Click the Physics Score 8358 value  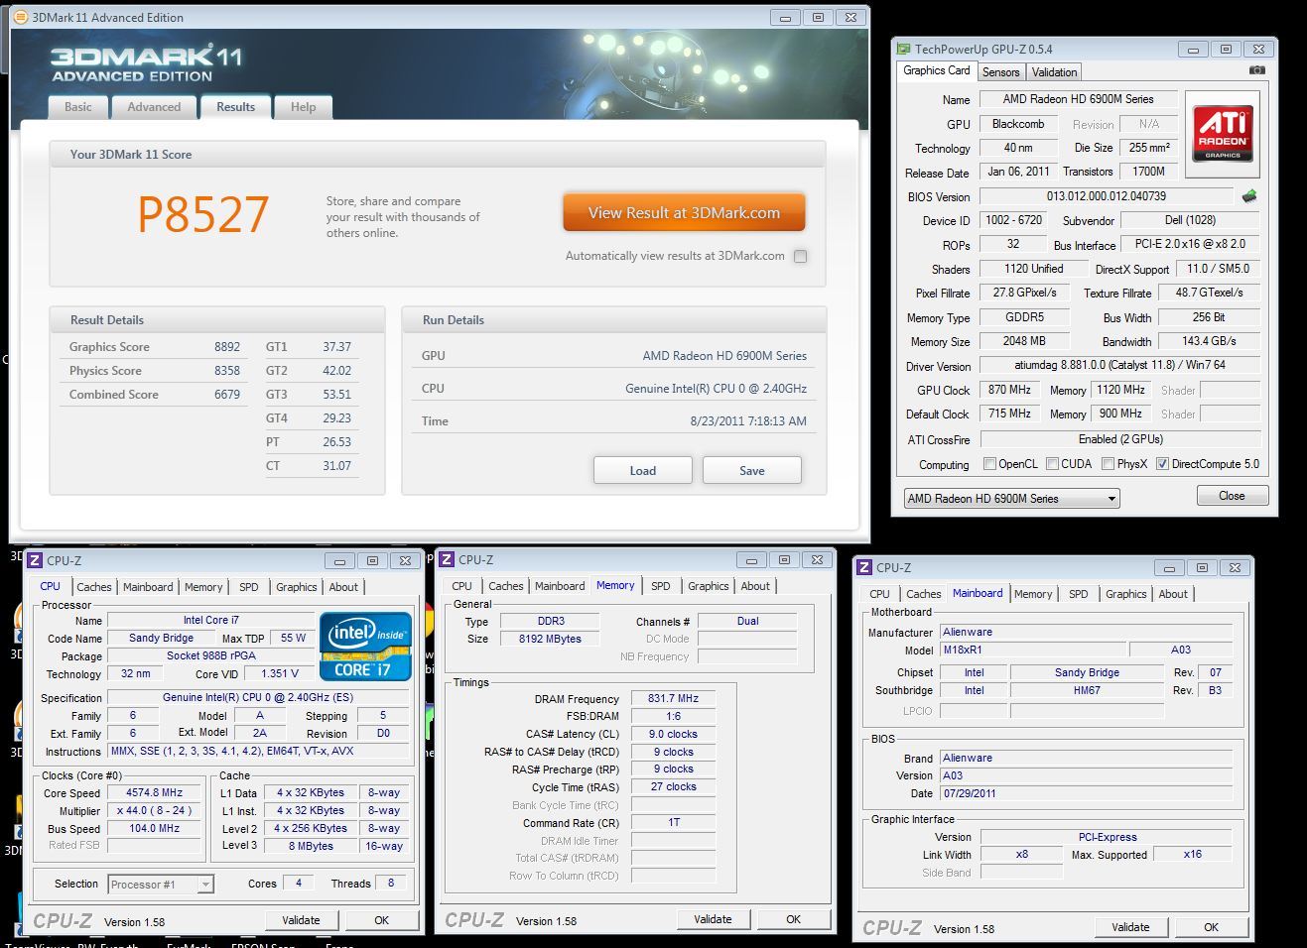pyautogui.click(x=227, y=371)
